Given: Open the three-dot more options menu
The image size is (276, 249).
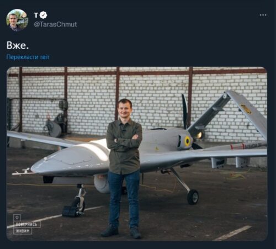Looking at the screenshot, I should tap(263, 15).
